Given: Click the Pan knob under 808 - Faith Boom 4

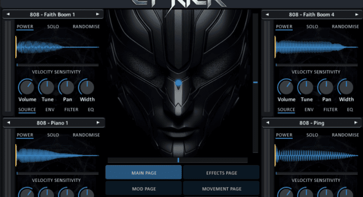Looking at the screenshot, I should pos(325,87).
